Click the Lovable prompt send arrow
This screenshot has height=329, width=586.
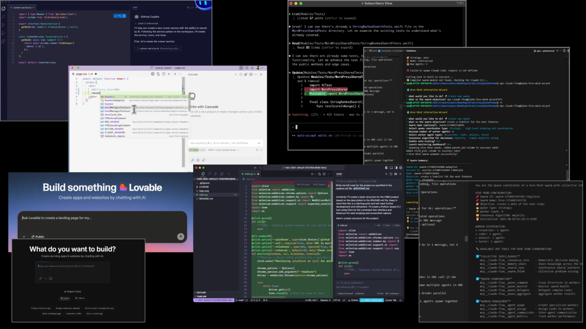[181, 236]
